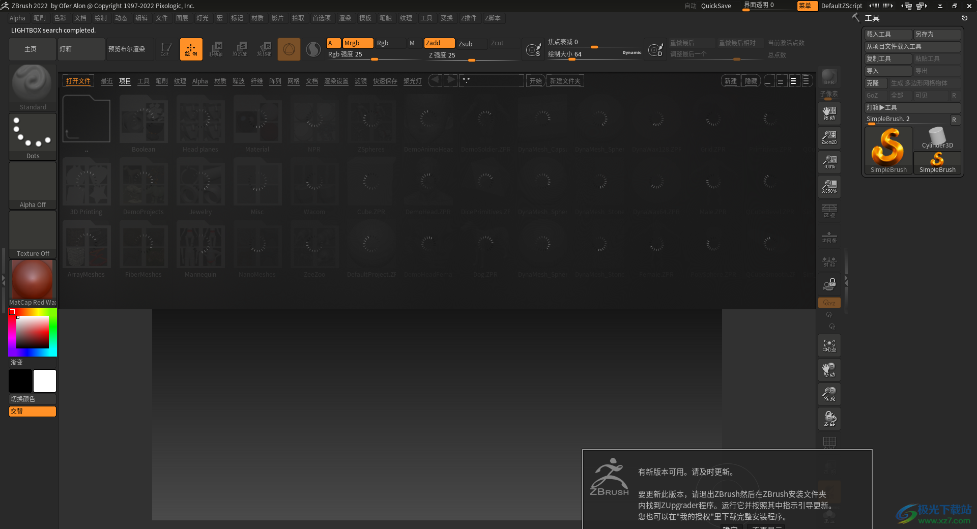Click the right-pointing LightBox navigation arrow
The width and height of the screenshot is (977, 529).
450,80
